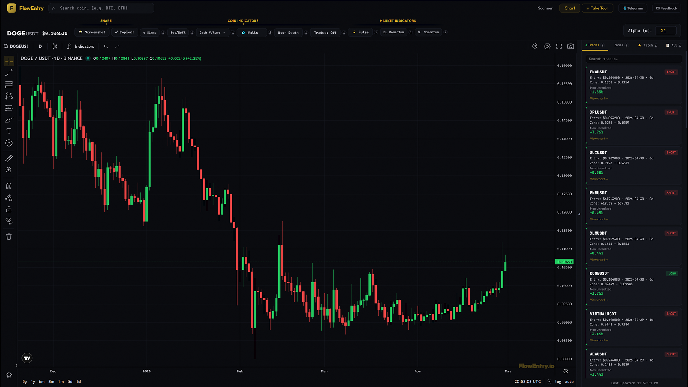Toggle log scale on price axis

tap(558, 382)
